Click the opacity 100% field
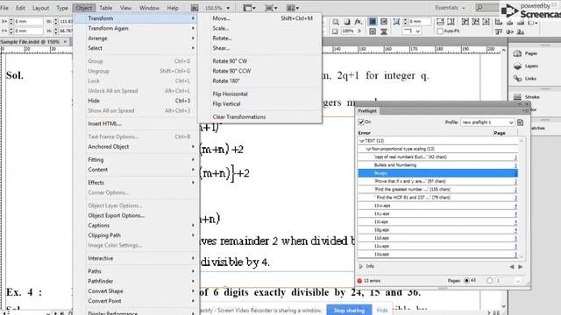Viewport: 561px width, 315px height. click(349, 31)
